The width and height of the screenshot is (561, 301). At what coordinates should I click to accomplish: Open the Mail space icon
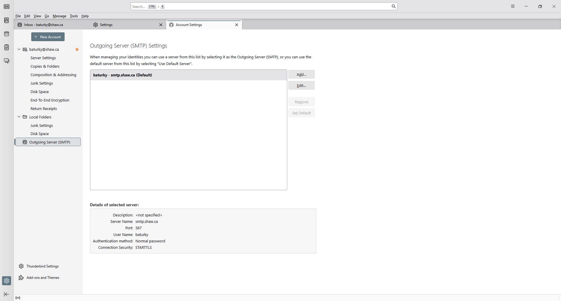[x=6, y=7]
